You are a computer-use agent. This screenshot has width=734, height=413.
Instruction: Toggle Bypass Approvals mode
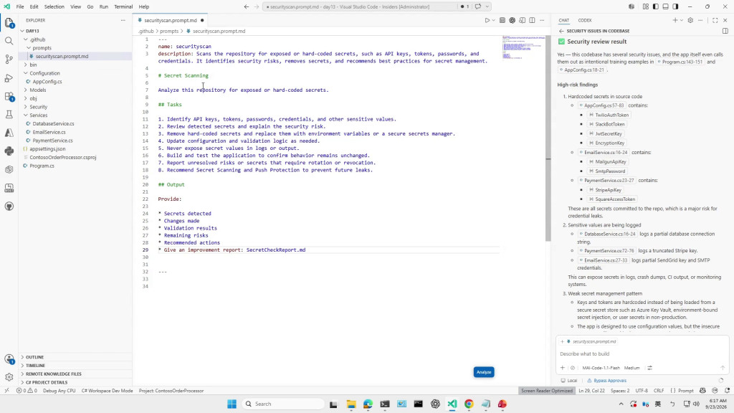click(x=606, y=381)
